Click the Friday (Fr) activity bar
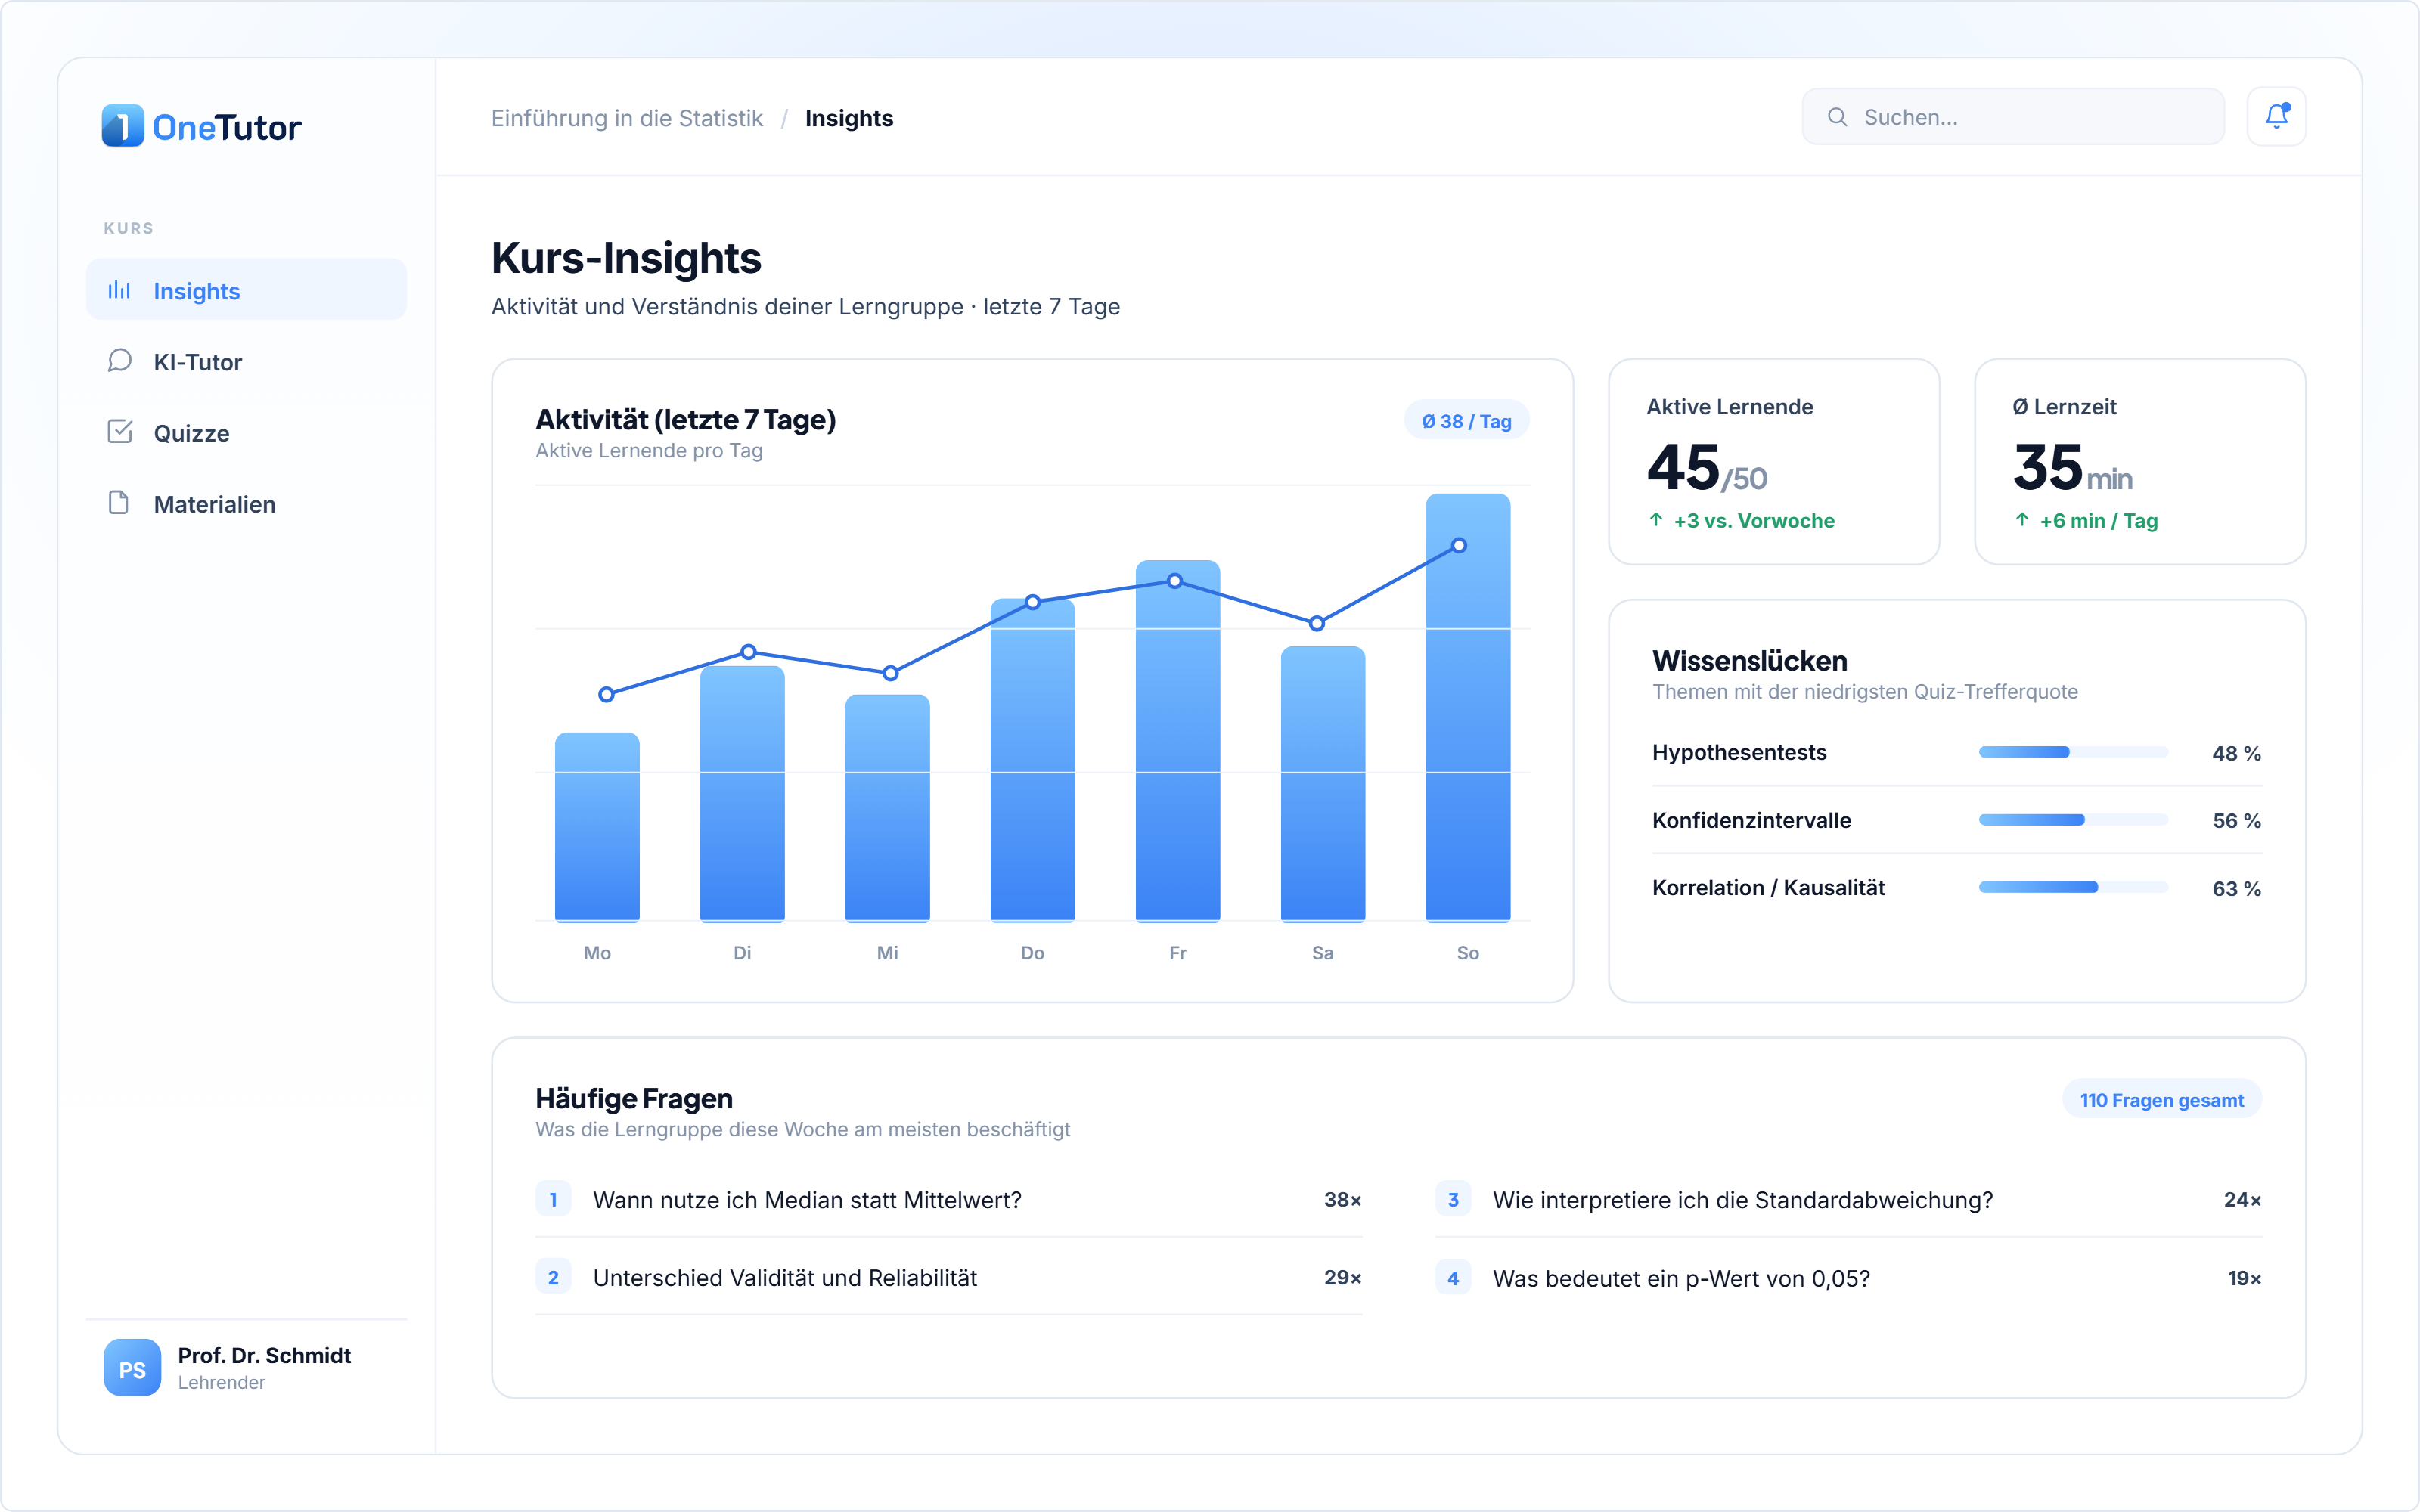The height and width of the screenshot is (1512, 2420). (x=1178, y=740)
